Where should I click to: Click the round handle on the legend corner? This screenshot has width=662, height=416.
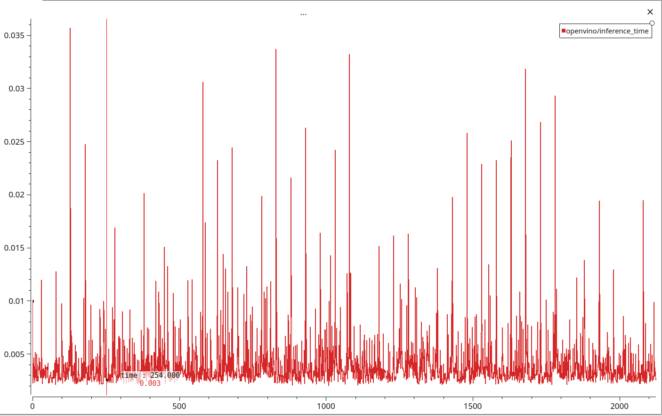[652, 23]
